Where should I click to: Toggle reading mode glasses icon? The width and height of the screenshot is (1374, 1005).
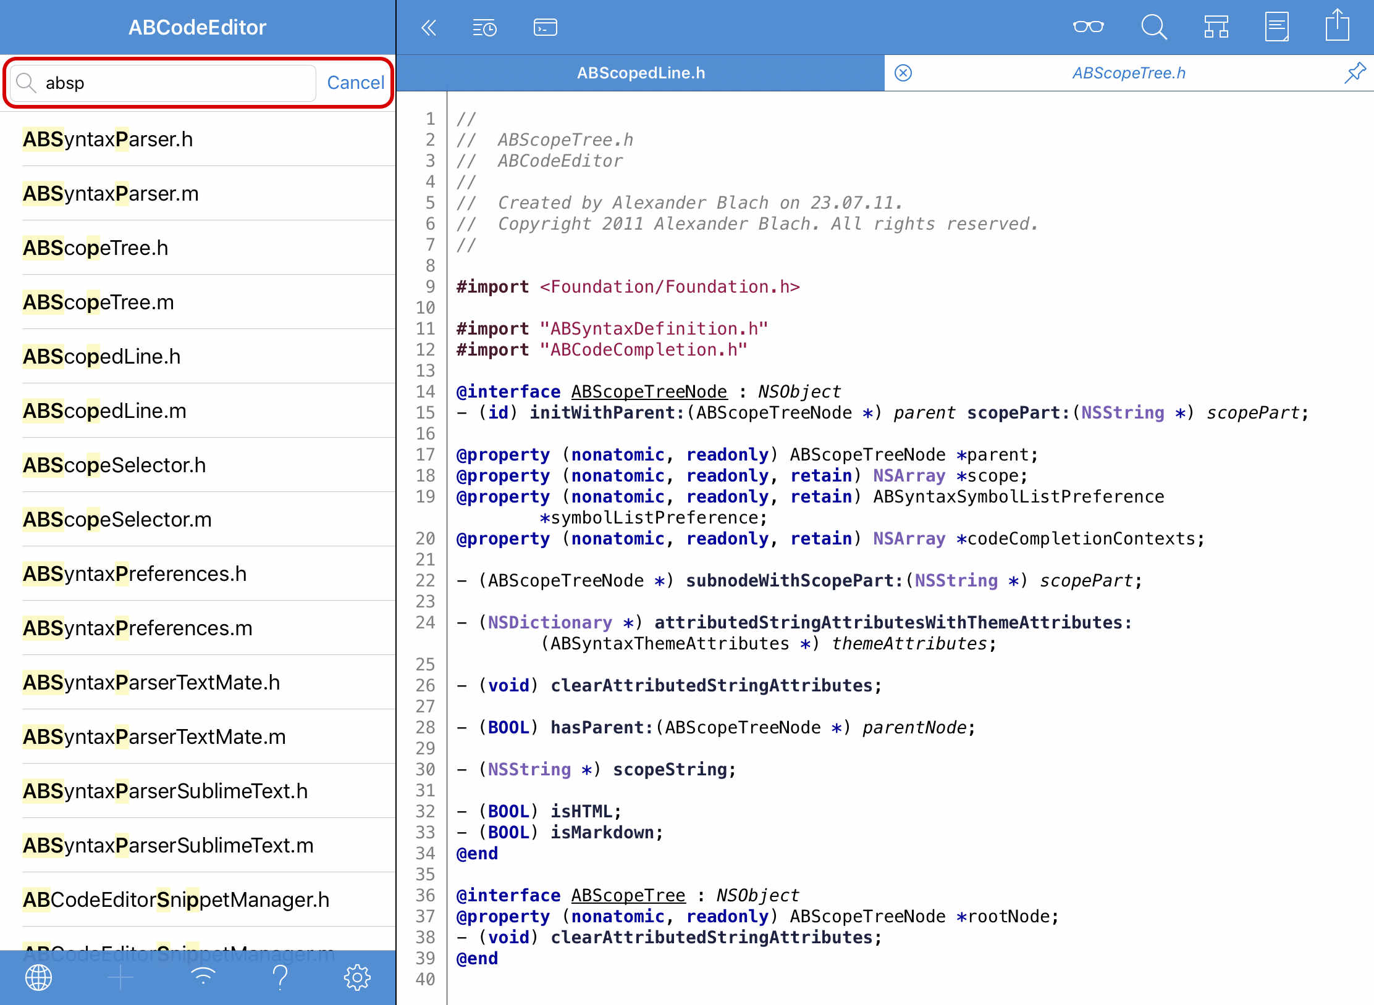[x=1088, y=27]
